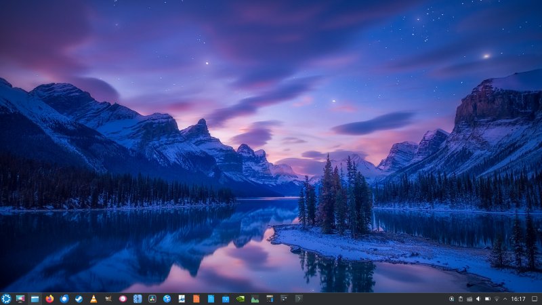Open the Dolphin file manager
The height and width of the screenshot is (305, 542).
(x=35, y=298)
